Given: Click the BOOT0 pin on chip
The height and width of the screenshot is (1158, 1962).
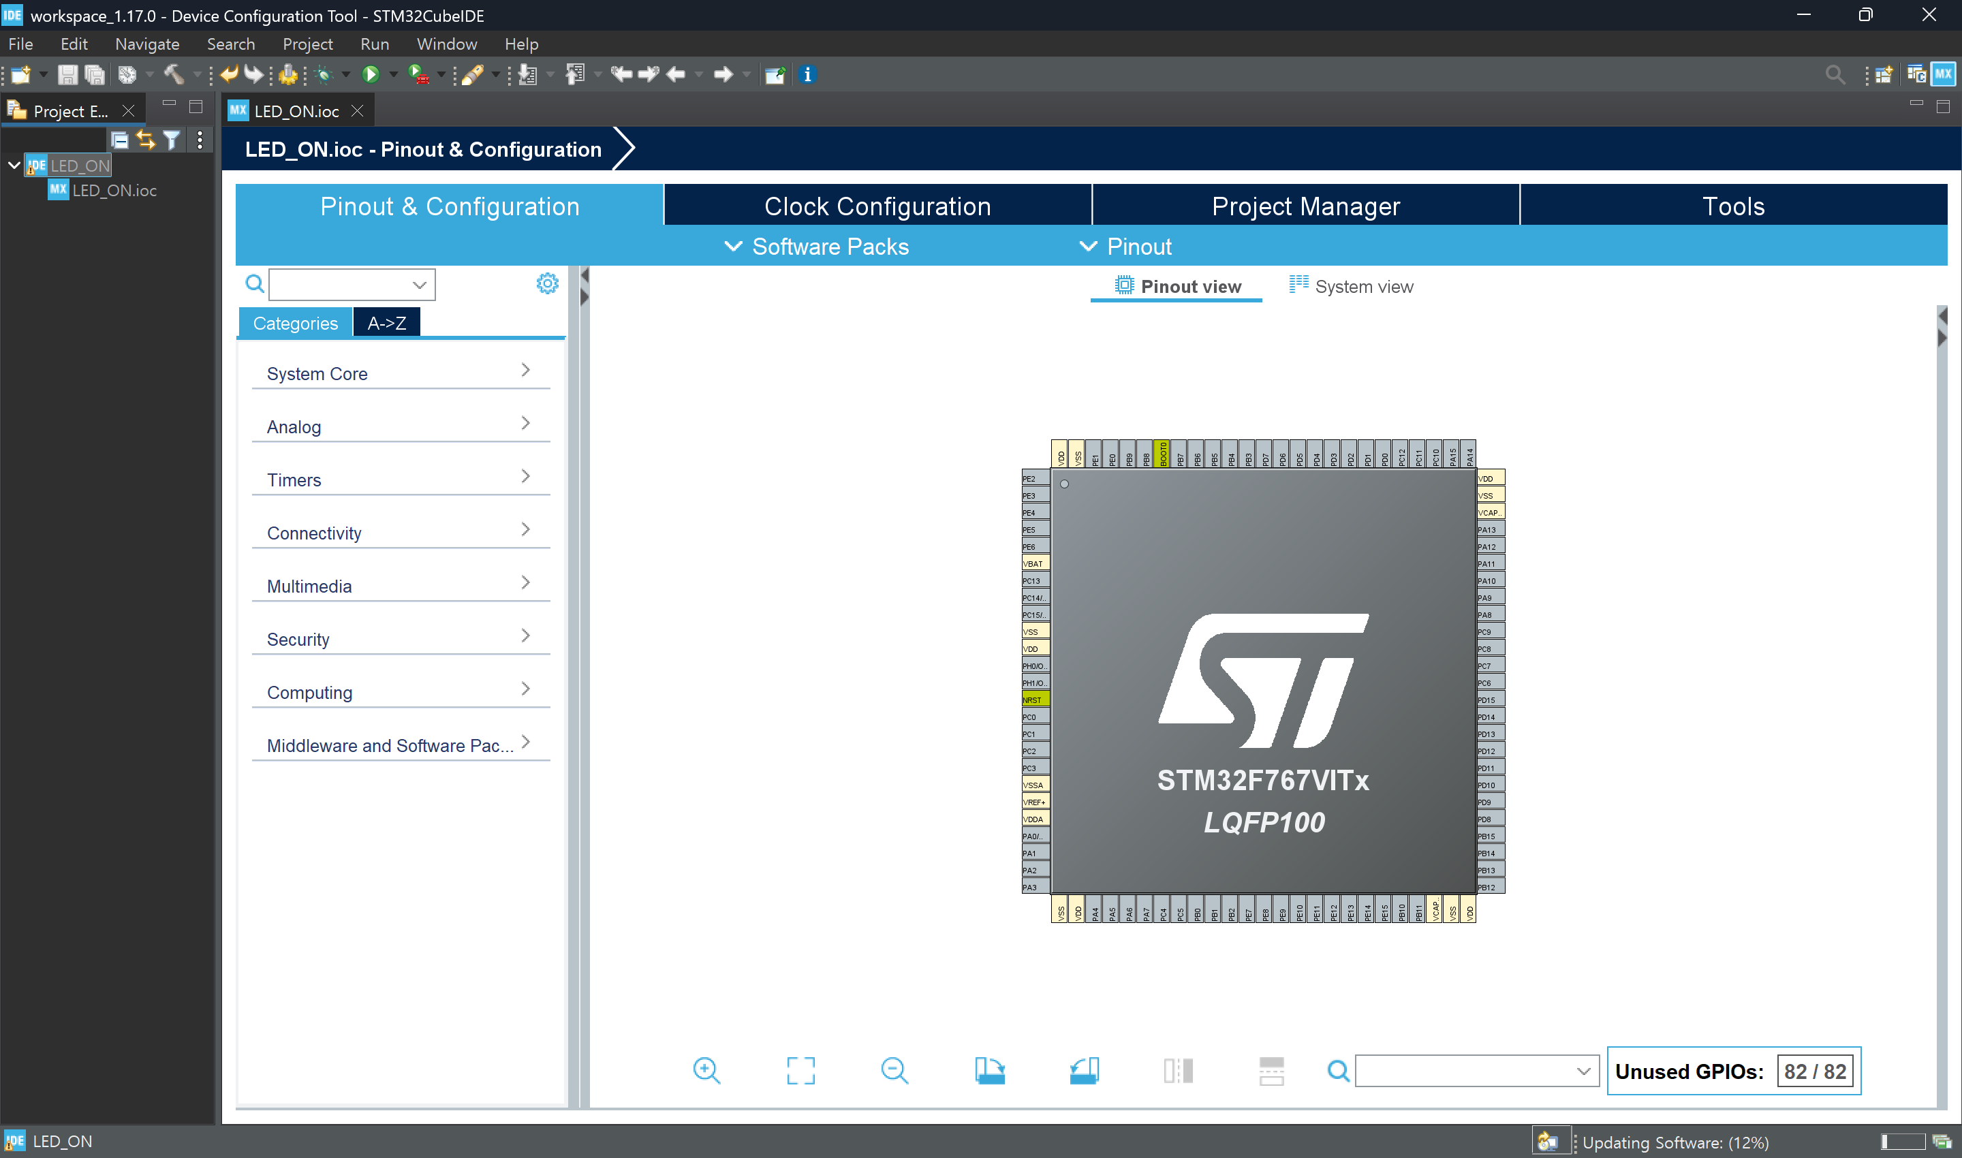Looking at the screenshot, I should pyautogui.click(x=1162, y=454).
